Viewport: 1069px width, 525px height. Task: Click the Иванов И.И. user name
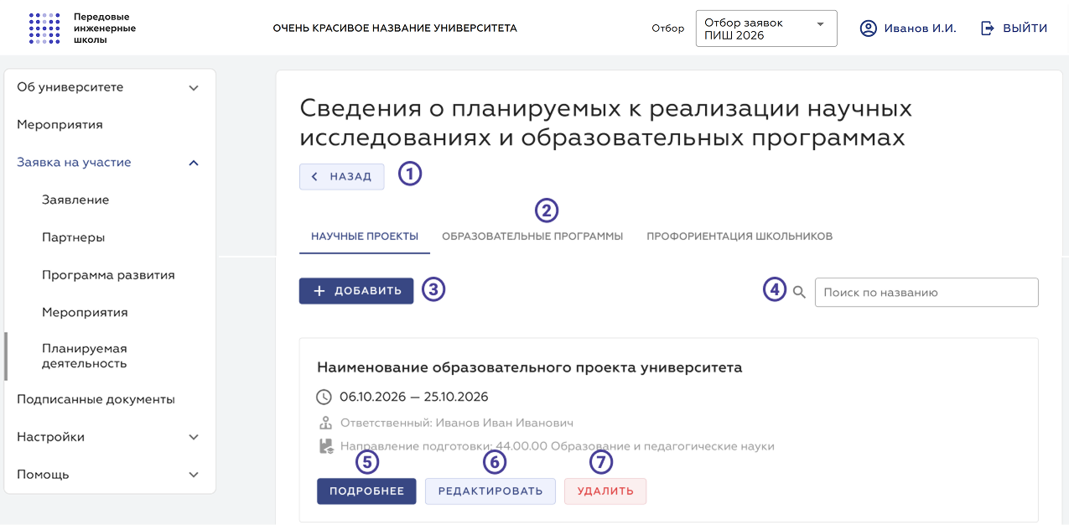(x=920, y=29)
